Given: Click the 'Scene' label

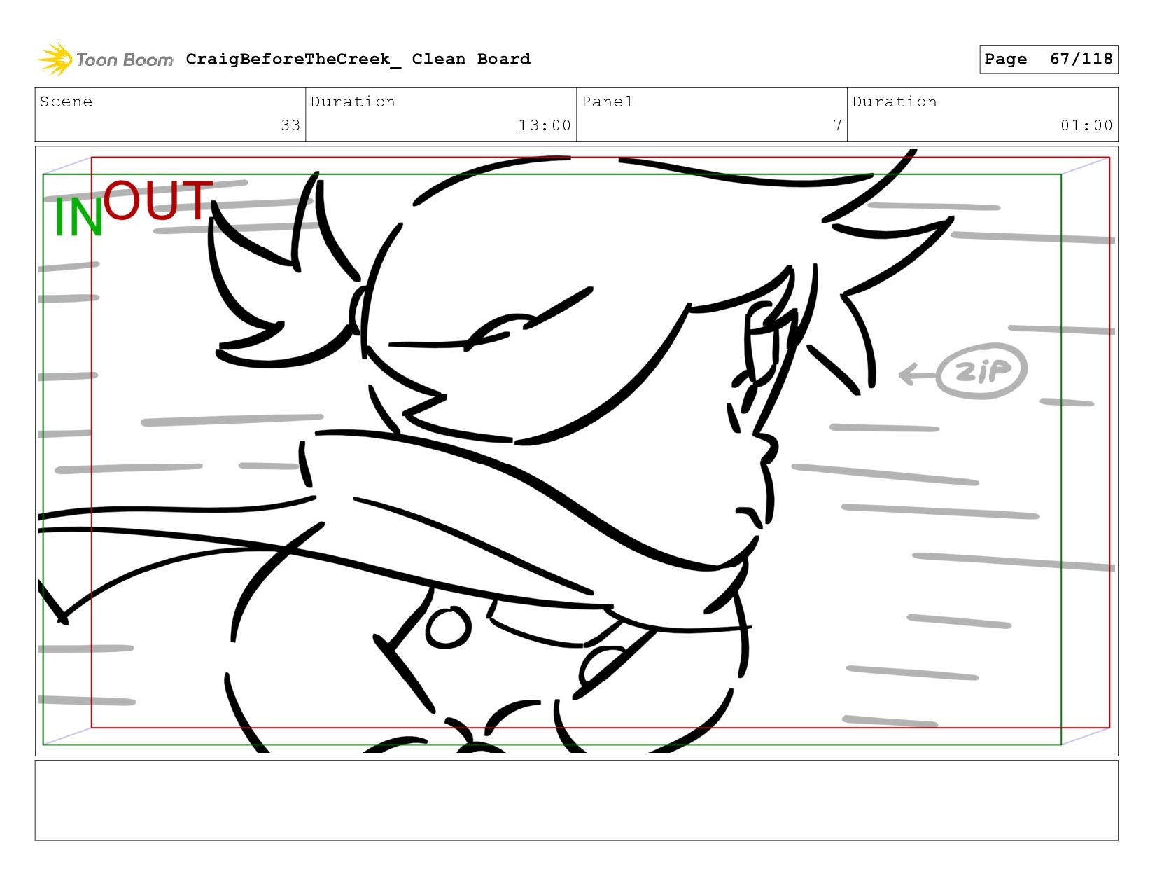Looking at the screenshot, I should click(x=66, y=102).
